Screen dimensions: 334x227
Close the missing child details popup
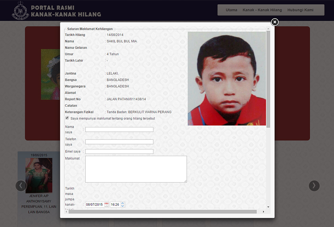[275, 22]
